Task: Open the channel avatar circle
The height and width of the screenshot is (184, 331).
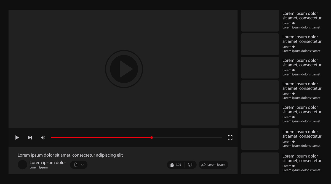Action: pyautogui.click(x=22, y=165)
